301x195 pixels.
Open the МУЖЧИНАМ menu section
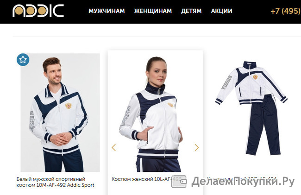click(107, 11)
